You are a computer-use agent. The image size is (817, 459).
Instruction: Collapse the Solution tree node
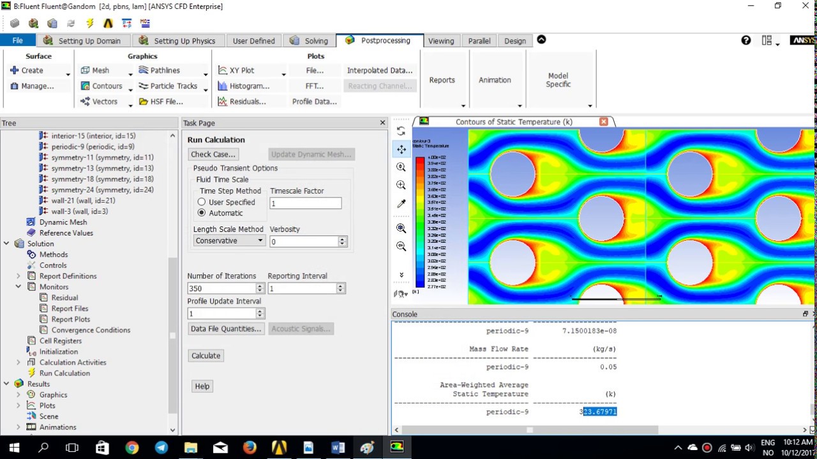6,244
